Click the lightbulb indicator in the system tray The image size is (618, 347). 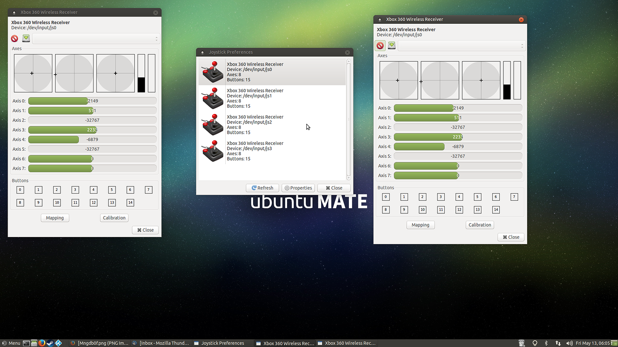[x=535, y=343]
